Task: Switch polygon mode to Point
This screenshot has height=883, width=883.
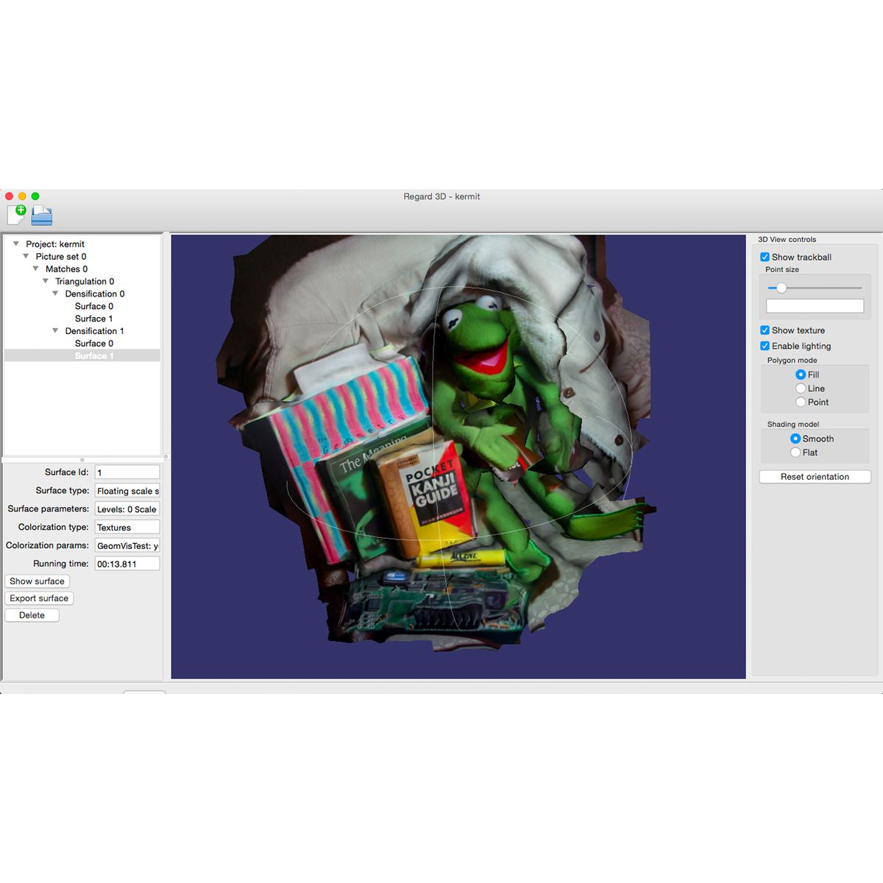Action: [801, 402]
